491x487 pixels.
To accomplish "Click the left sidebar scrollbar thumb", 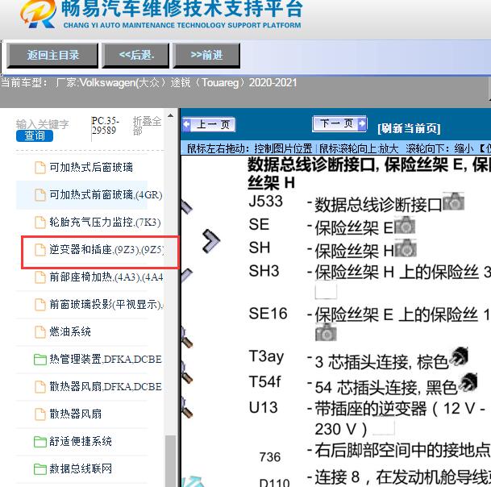I will pyautogui.click(x=170, y=461).
